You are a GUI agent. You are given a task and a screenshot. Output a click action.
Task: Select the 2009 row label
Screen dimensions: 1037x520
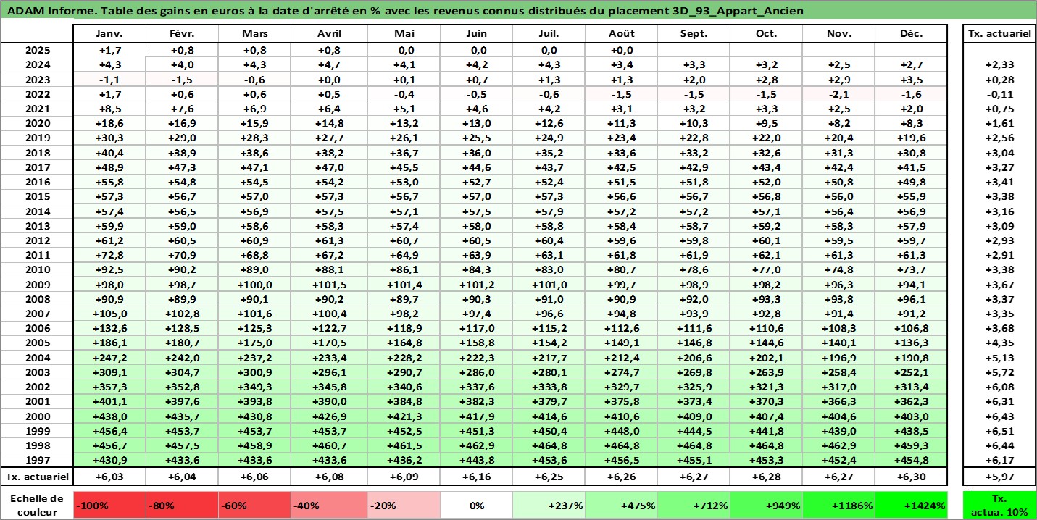coord(37,285)
